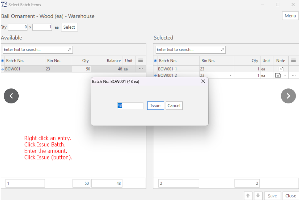Image resolution: width=299 pixels, height=200 pixels.
Task: Sort Available by Batch No. header
Action: point(25,60)
